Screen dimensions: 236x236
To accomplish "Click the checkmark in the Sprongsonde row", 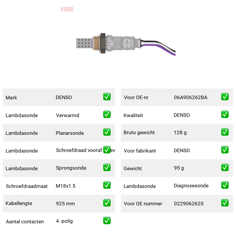I will (107, 168).
